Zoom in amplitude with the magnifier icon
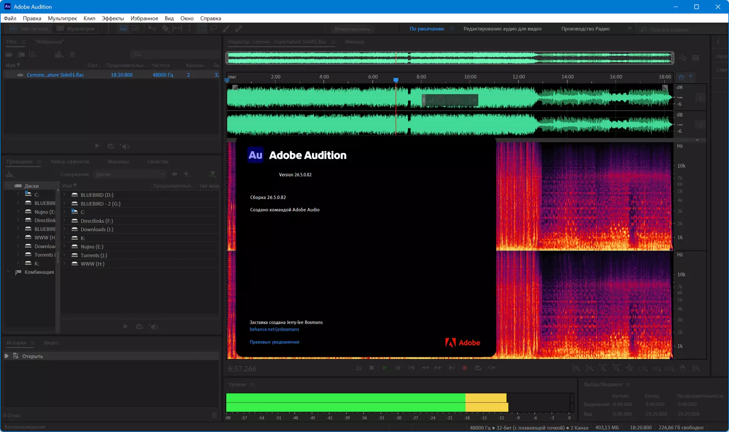Image resolution: width=729 pixels, height=432 pixels. 576,368
